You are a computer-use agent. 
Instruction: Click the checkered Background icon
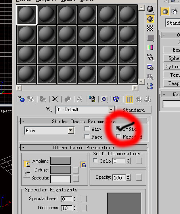pos(150,29)
